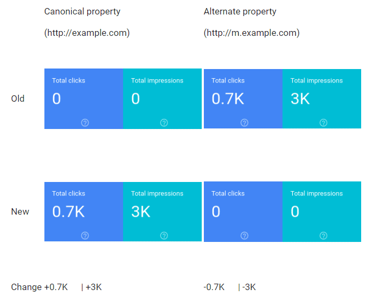The image size is (374, 304).
Task: Click help icon under Old canonical Total clicks
Action: 85,123
